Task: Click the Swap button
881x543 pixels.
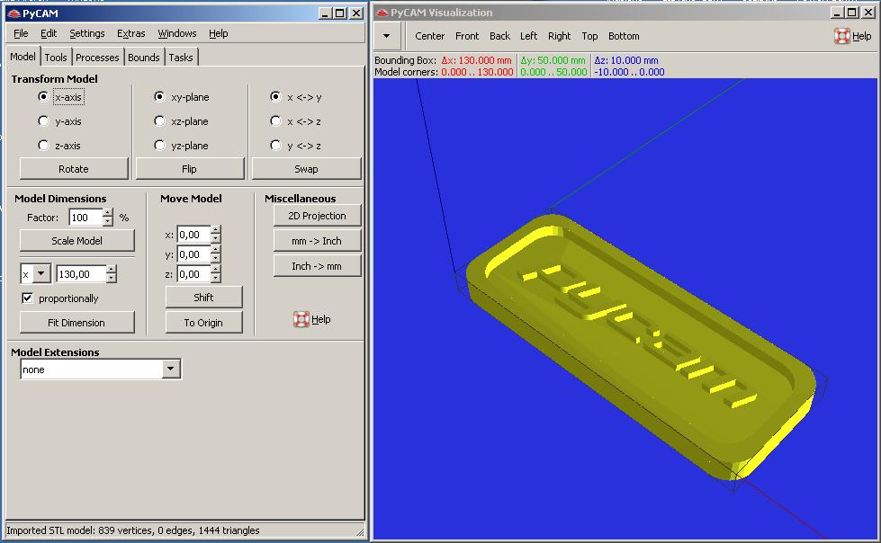Action: (x=306, y=168)
